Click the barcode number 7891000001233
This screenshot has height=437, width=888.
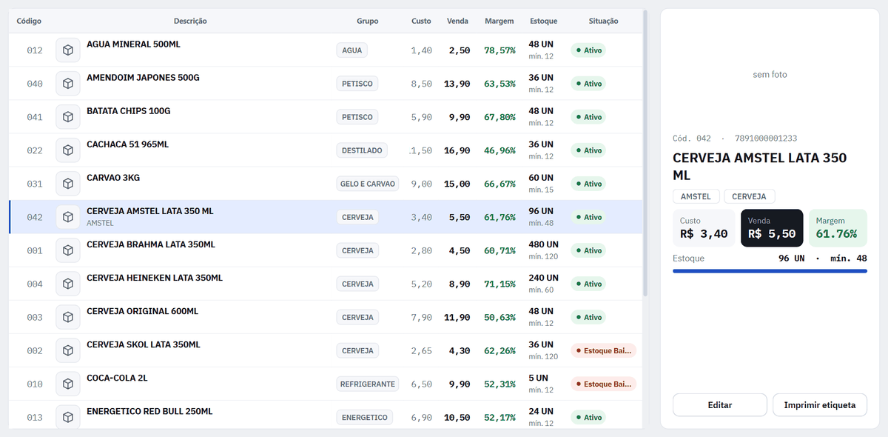click(x=766, y=139)
